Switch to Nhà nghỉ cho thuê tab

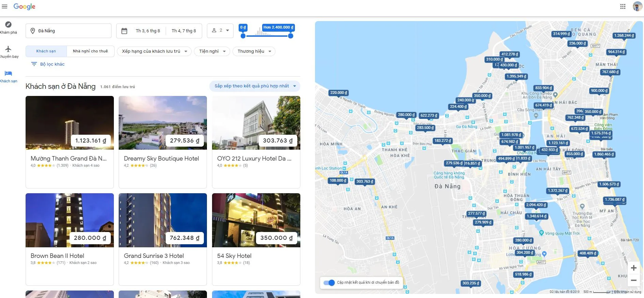[90, 51]
